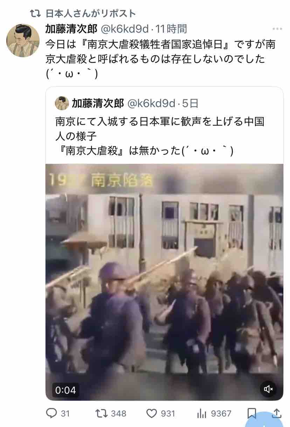Tap the share upload icon
The image size is (290, 427).
276,413
